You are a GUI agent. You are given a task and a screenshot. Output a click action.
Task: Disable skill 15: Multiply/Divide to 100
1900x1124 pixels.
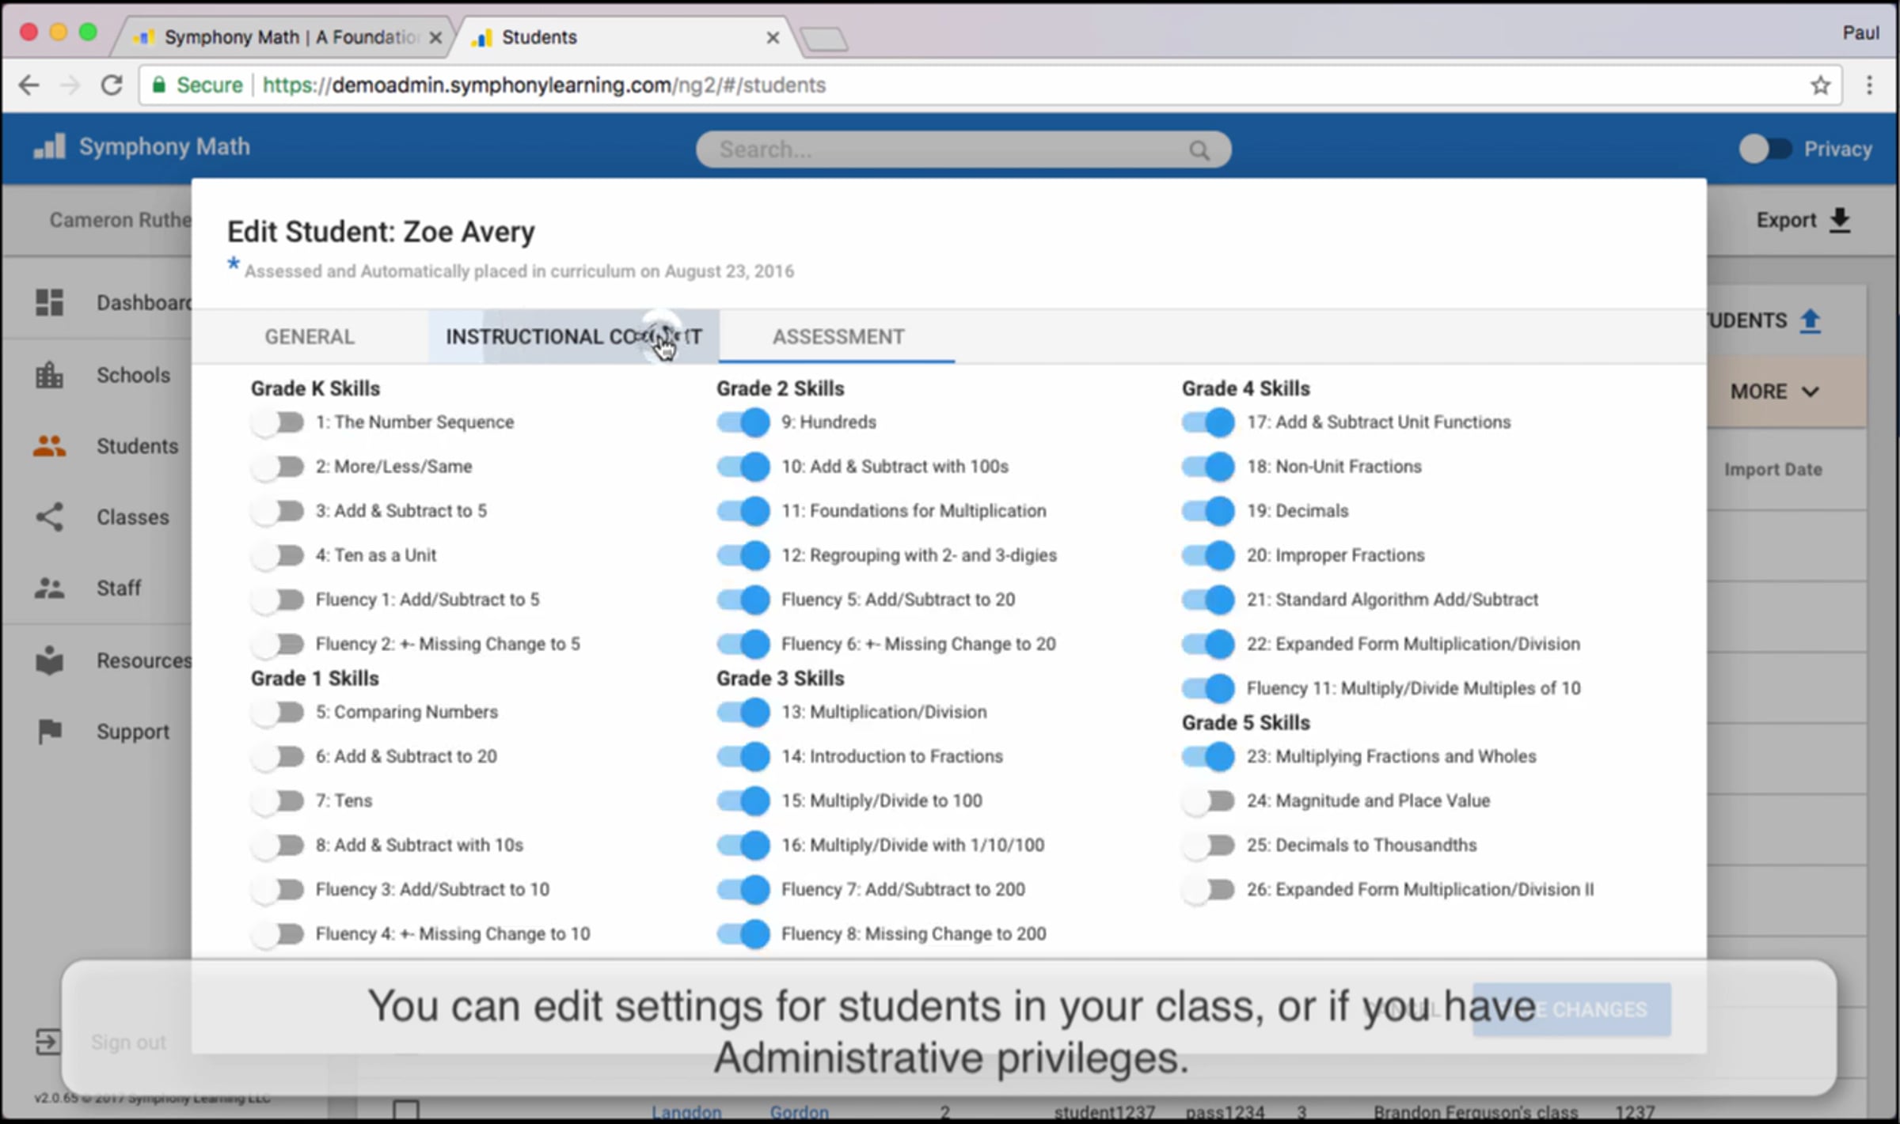coord(743,800)
